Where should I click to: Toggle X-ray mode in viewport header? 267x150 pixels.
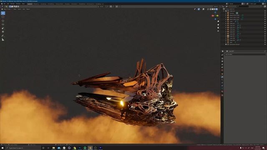[208, 9]
